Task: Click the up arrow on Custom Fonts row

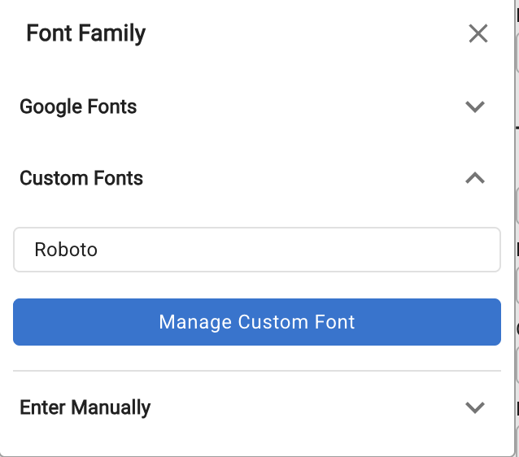Action: click(x=475, y=178)
